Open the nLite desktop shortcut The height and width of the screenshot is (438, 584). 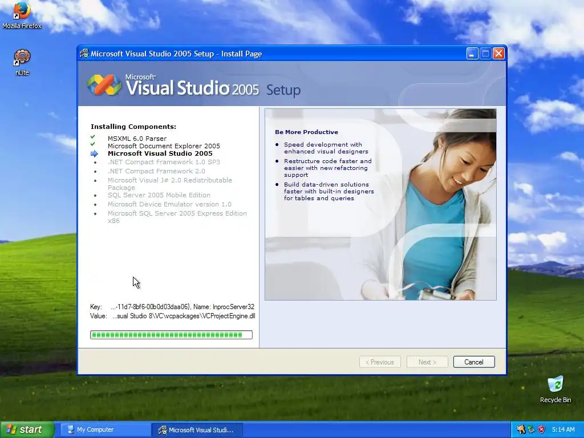coord(22,62)
